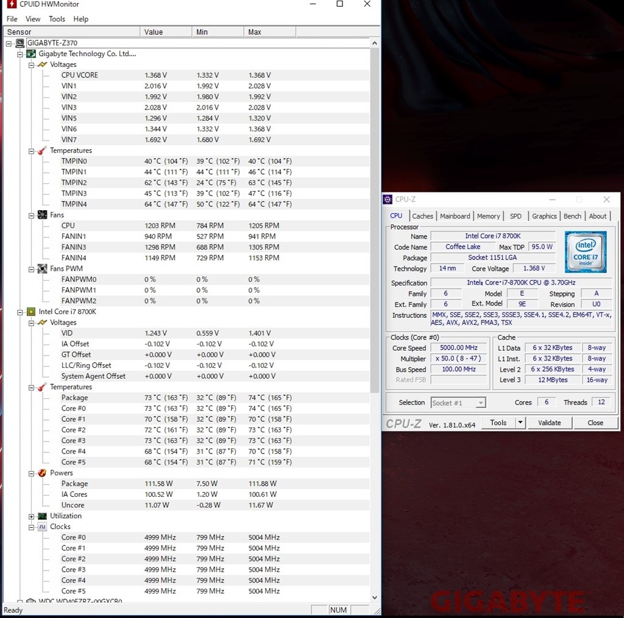Click the Max column header
The width and height of the screenshot is (624, 618).
pos(270,32)
